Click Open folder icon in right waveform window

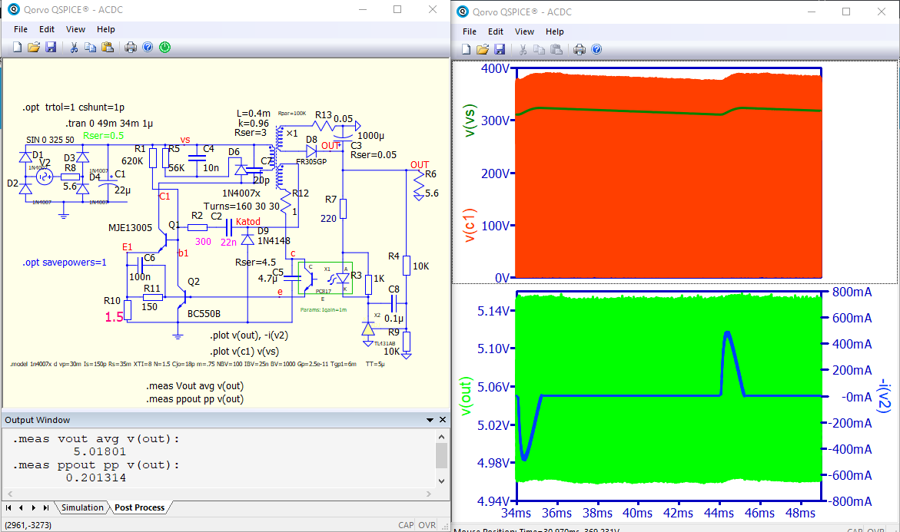pos(483,49)
